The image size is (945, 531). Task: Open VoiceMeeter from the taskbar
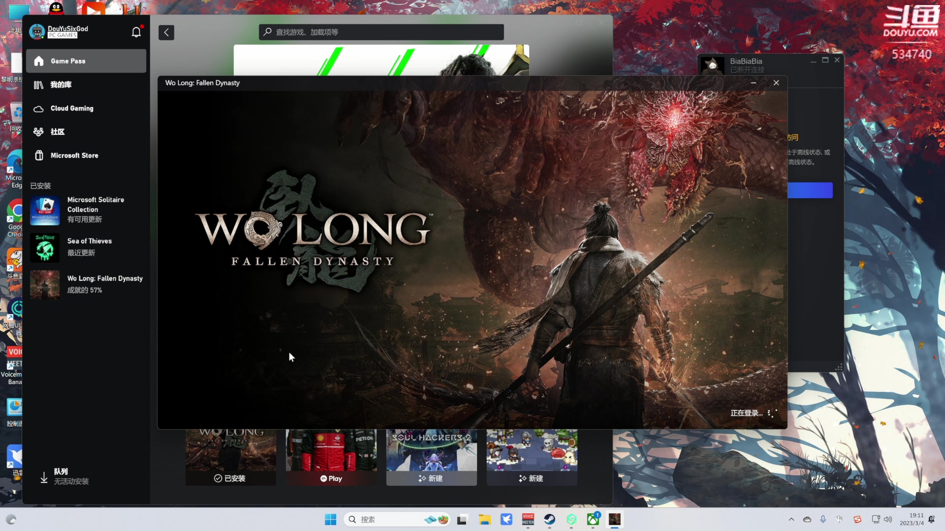pos(528,519)
